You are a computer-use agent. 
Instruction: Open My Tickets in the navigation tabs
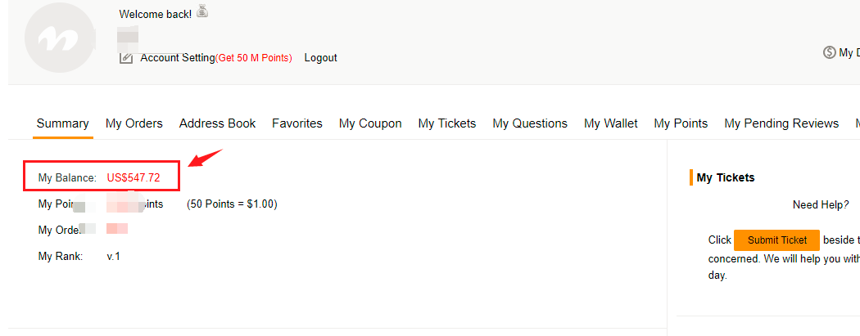click(x=446, y=123)
